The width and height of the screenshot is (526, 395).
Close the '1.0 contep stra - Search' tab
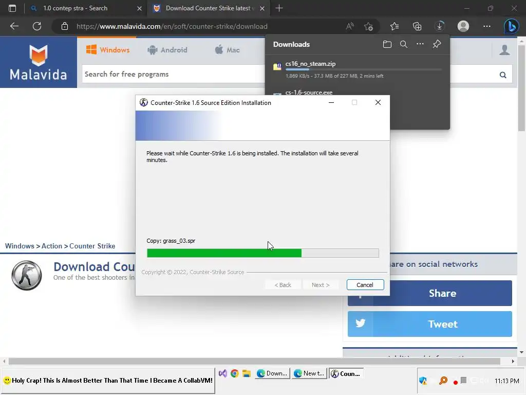point(140,8)
